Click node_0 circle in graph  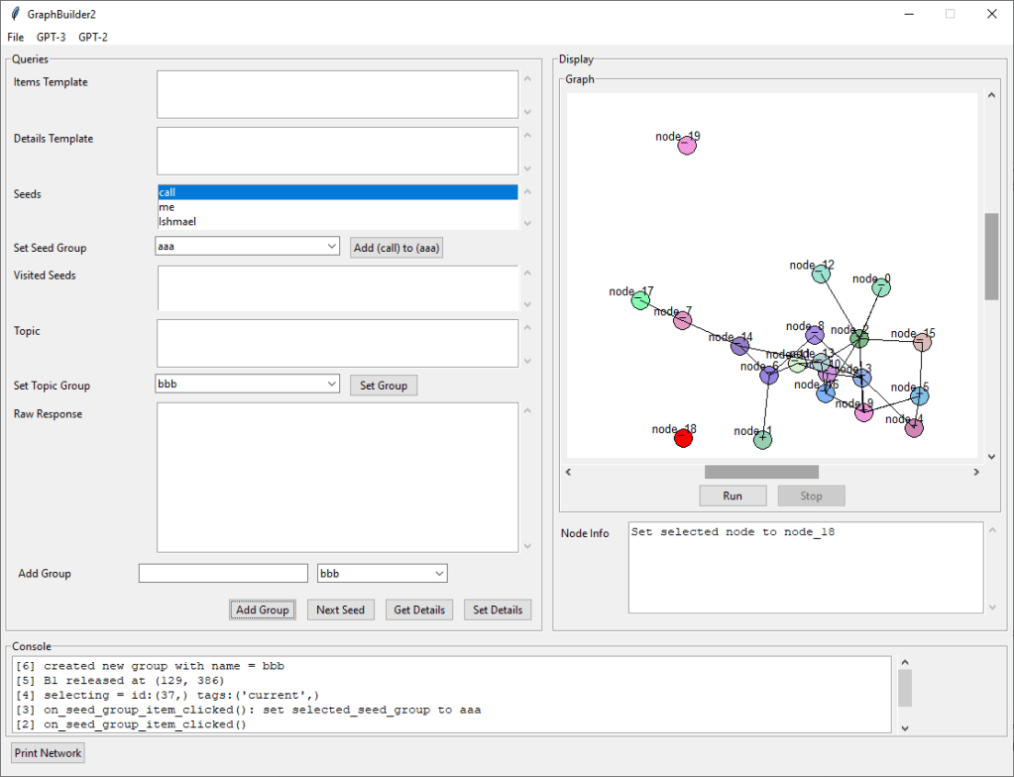coord(881,287)
